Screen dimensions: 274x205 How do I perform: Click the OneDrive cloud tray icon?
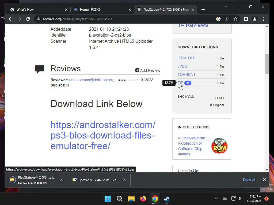pos(225,199)
